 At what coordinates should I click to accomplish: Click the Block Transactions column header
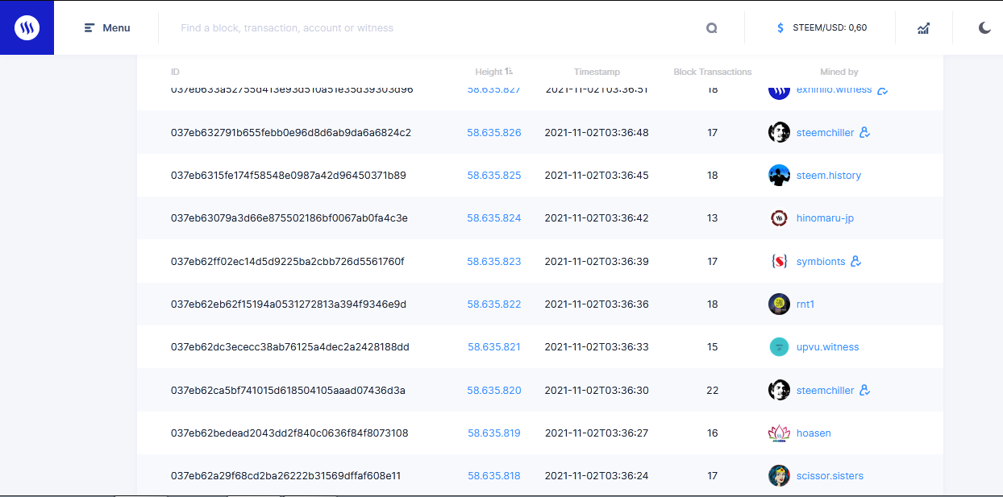[x=713, y=72]
